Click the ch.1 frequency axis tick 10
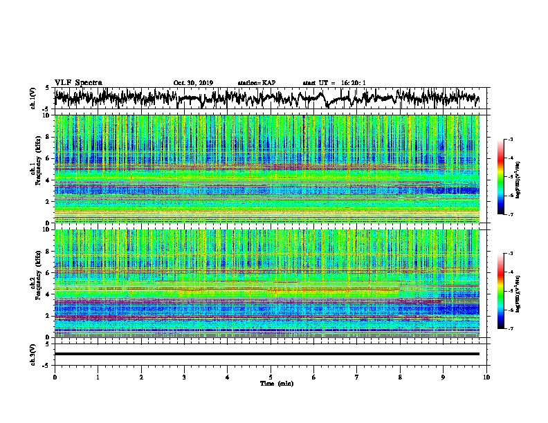The width and height of the screenshot is (548, 423). pos(47,115)
